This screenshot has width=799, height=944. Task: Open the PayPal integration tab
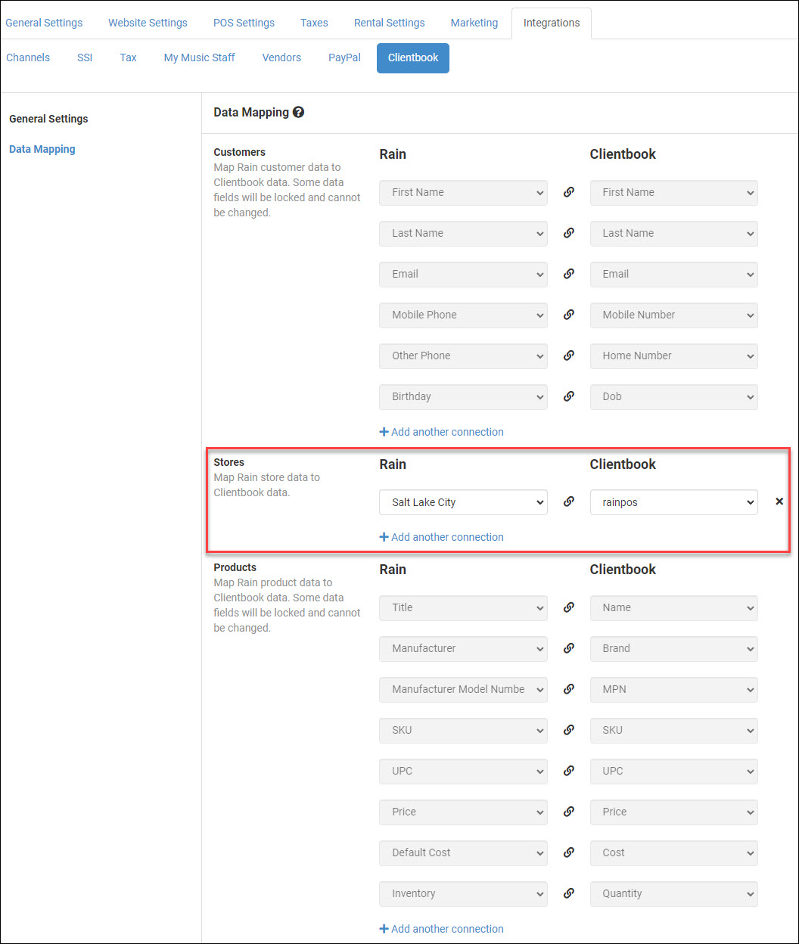344,57
